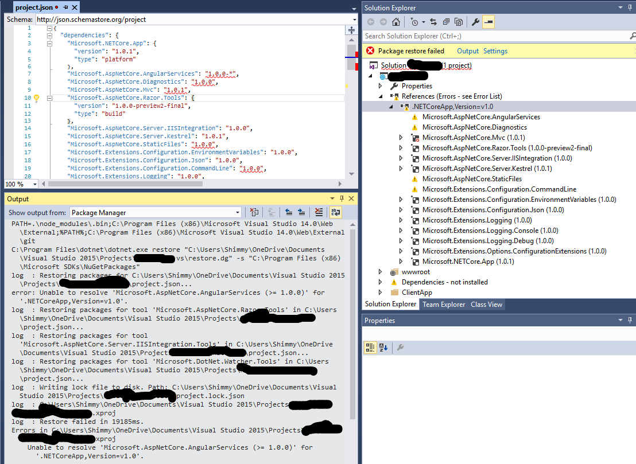Pin the Properties panel

click(x=630, y=320)
